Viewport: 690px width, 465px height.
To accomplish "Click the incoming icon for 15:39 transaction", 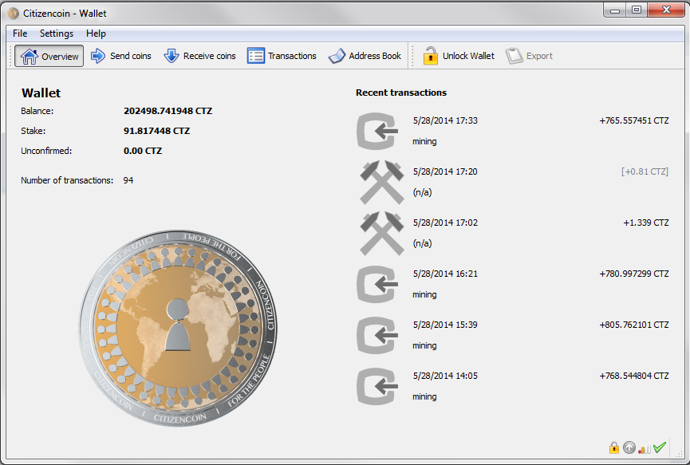I will [x=377, y=335].
